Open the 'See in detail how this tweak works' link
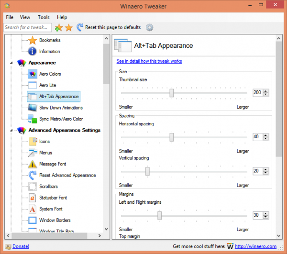287x254 pixels. point(149,61)
